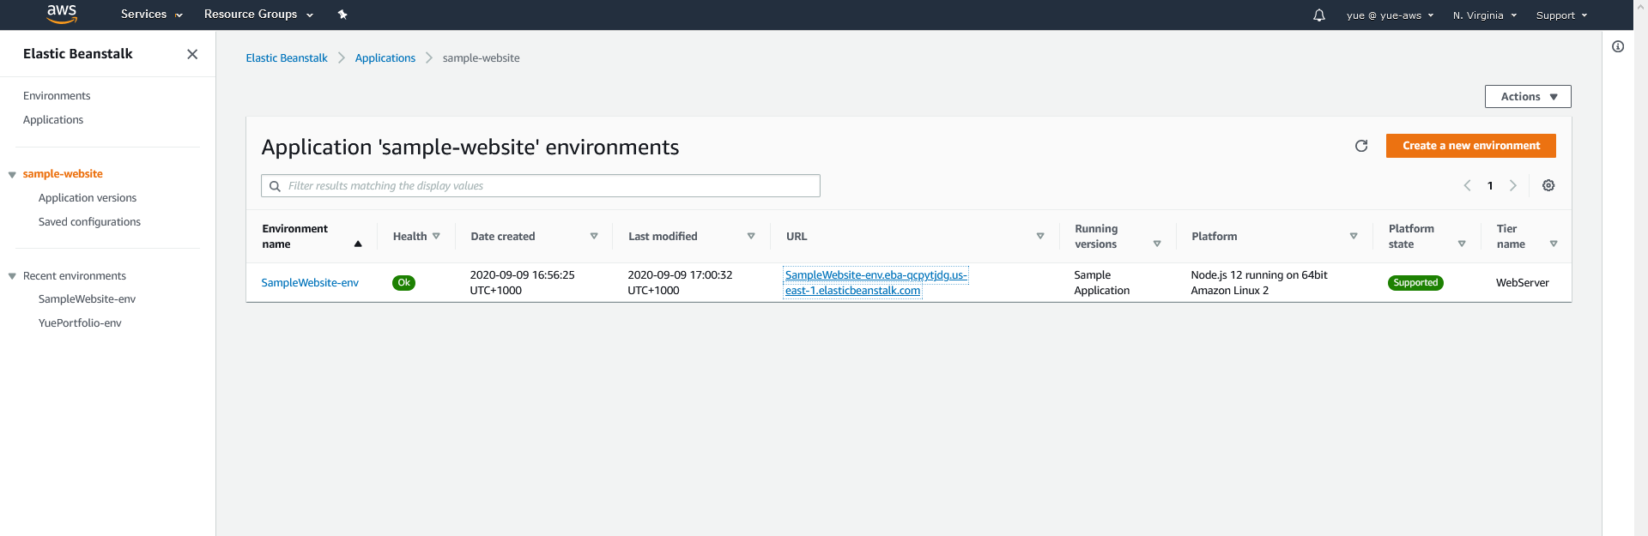Focus the filter results search field
The height and width of the screenshot is (536, 1648).
click(541, 186)
